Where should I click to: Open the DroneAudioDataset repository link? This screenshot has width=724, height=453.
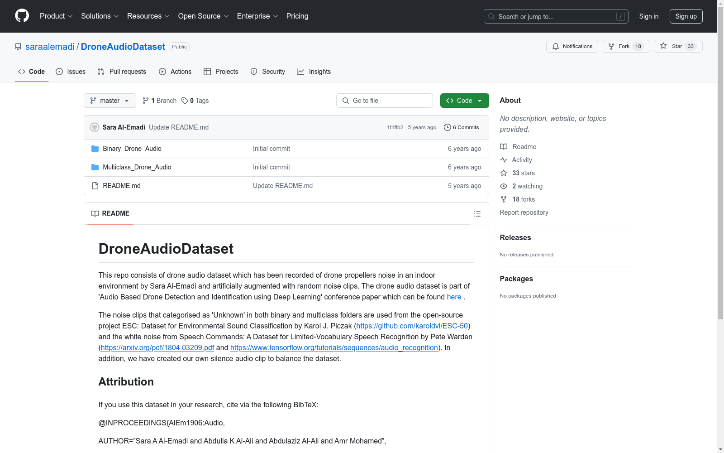[x=123, y=47]
